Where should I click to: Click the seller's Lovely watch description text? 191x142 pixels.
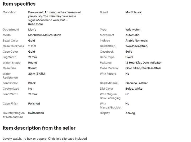45,139
